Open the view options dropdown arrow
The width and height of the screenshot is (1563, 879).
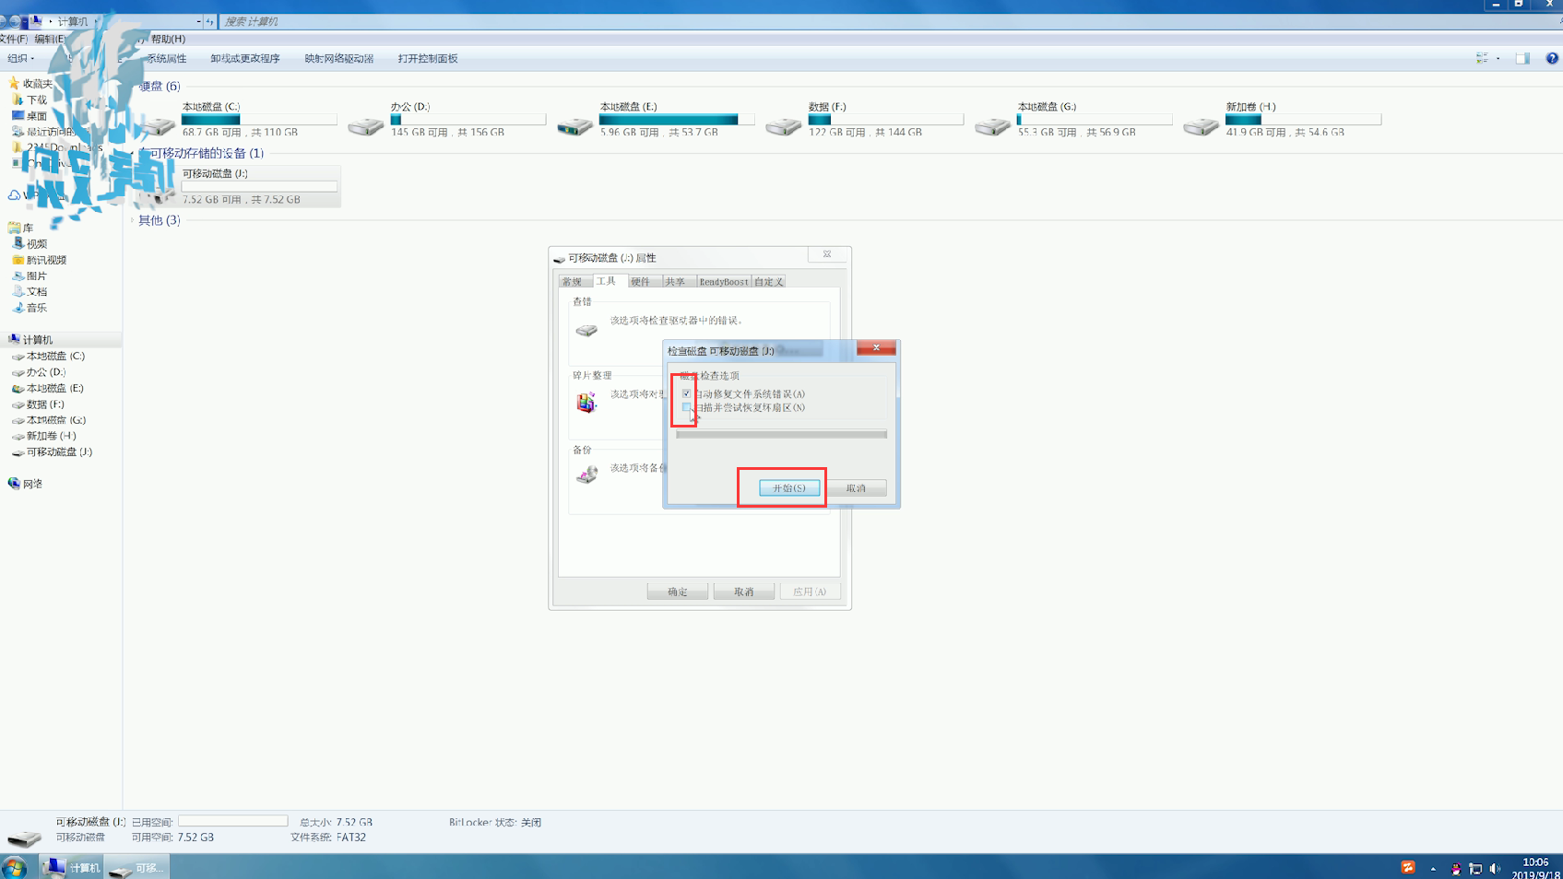pos(1498,58)
